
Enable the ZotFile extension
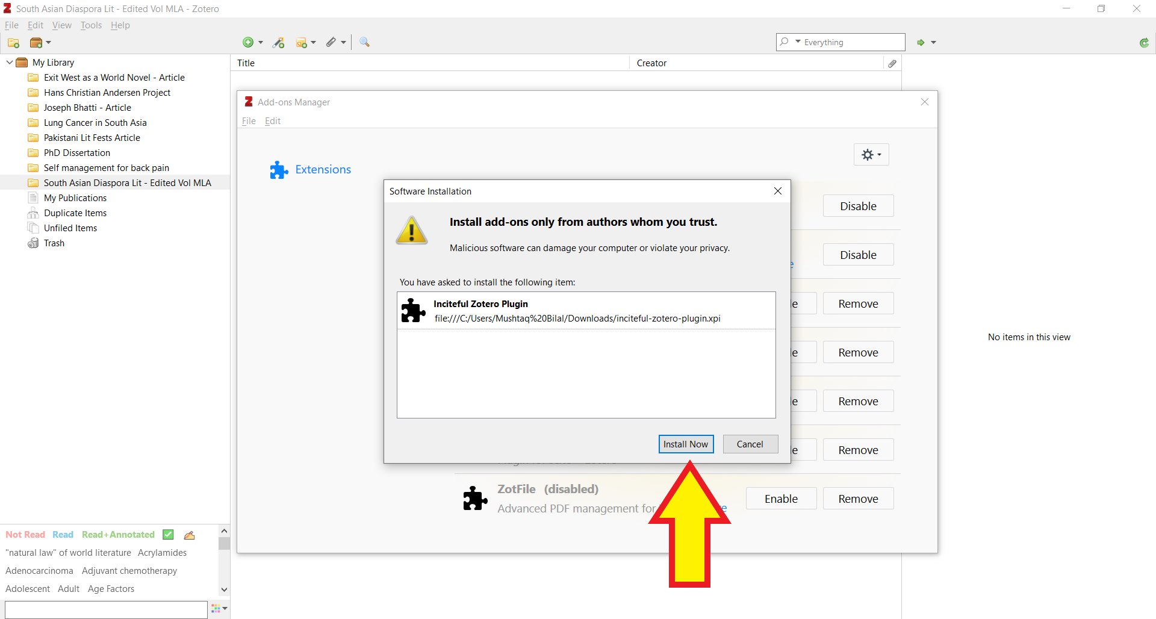point(781,499)
